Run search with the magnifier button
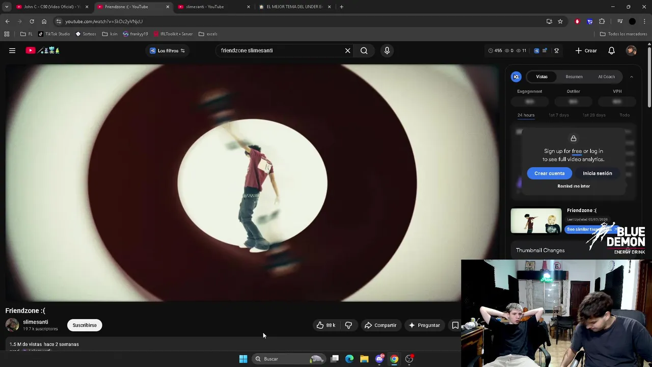652x367 pixels. [364, 50]
